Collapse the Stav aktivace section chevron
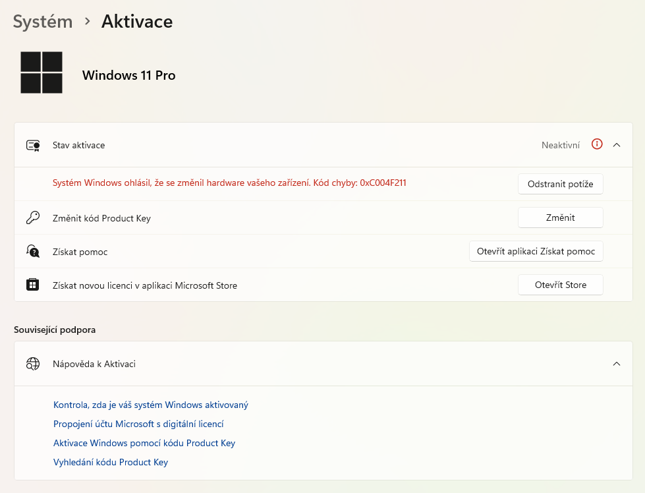Image resolution: width=645 pixels, height=493 pixels. coord(617,145)
